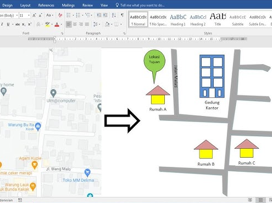Decrease font size with Shrink Font icon

(41, 15)
